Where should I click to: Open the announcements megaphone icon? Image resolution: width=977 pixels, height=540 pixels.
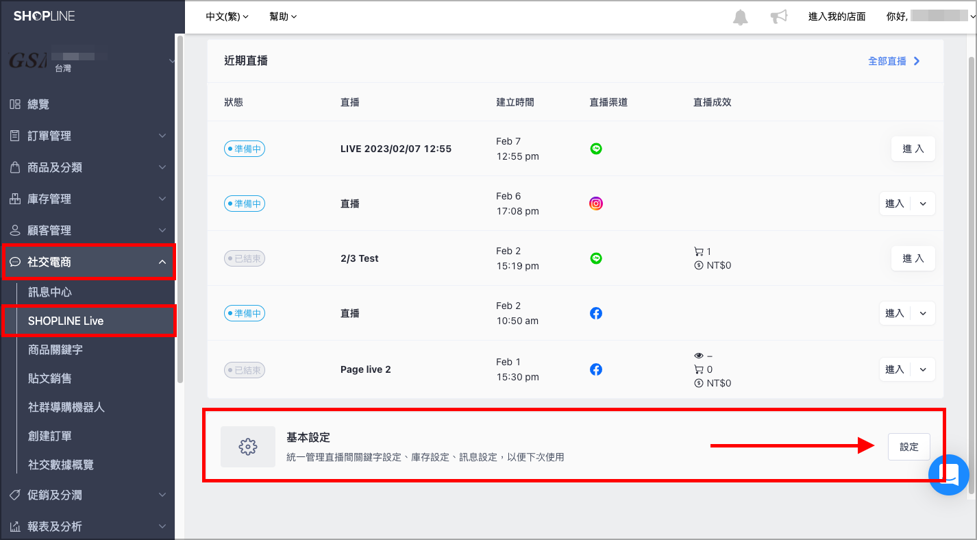779,17
